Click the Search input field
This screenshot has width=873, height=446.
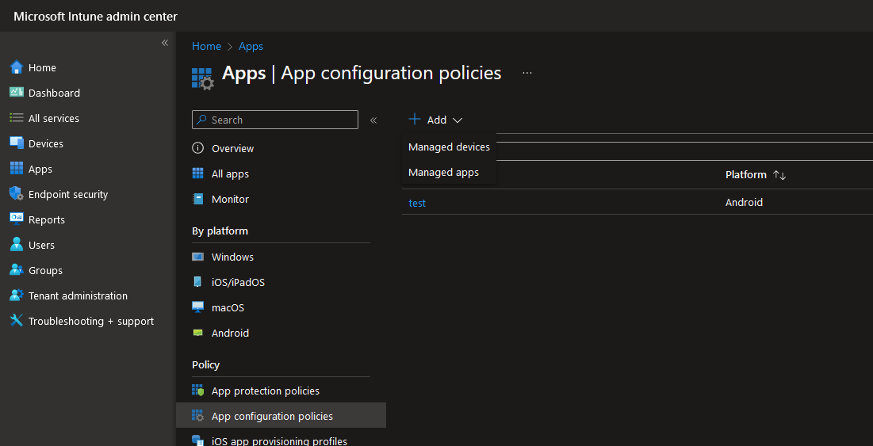tap(275, 120)
